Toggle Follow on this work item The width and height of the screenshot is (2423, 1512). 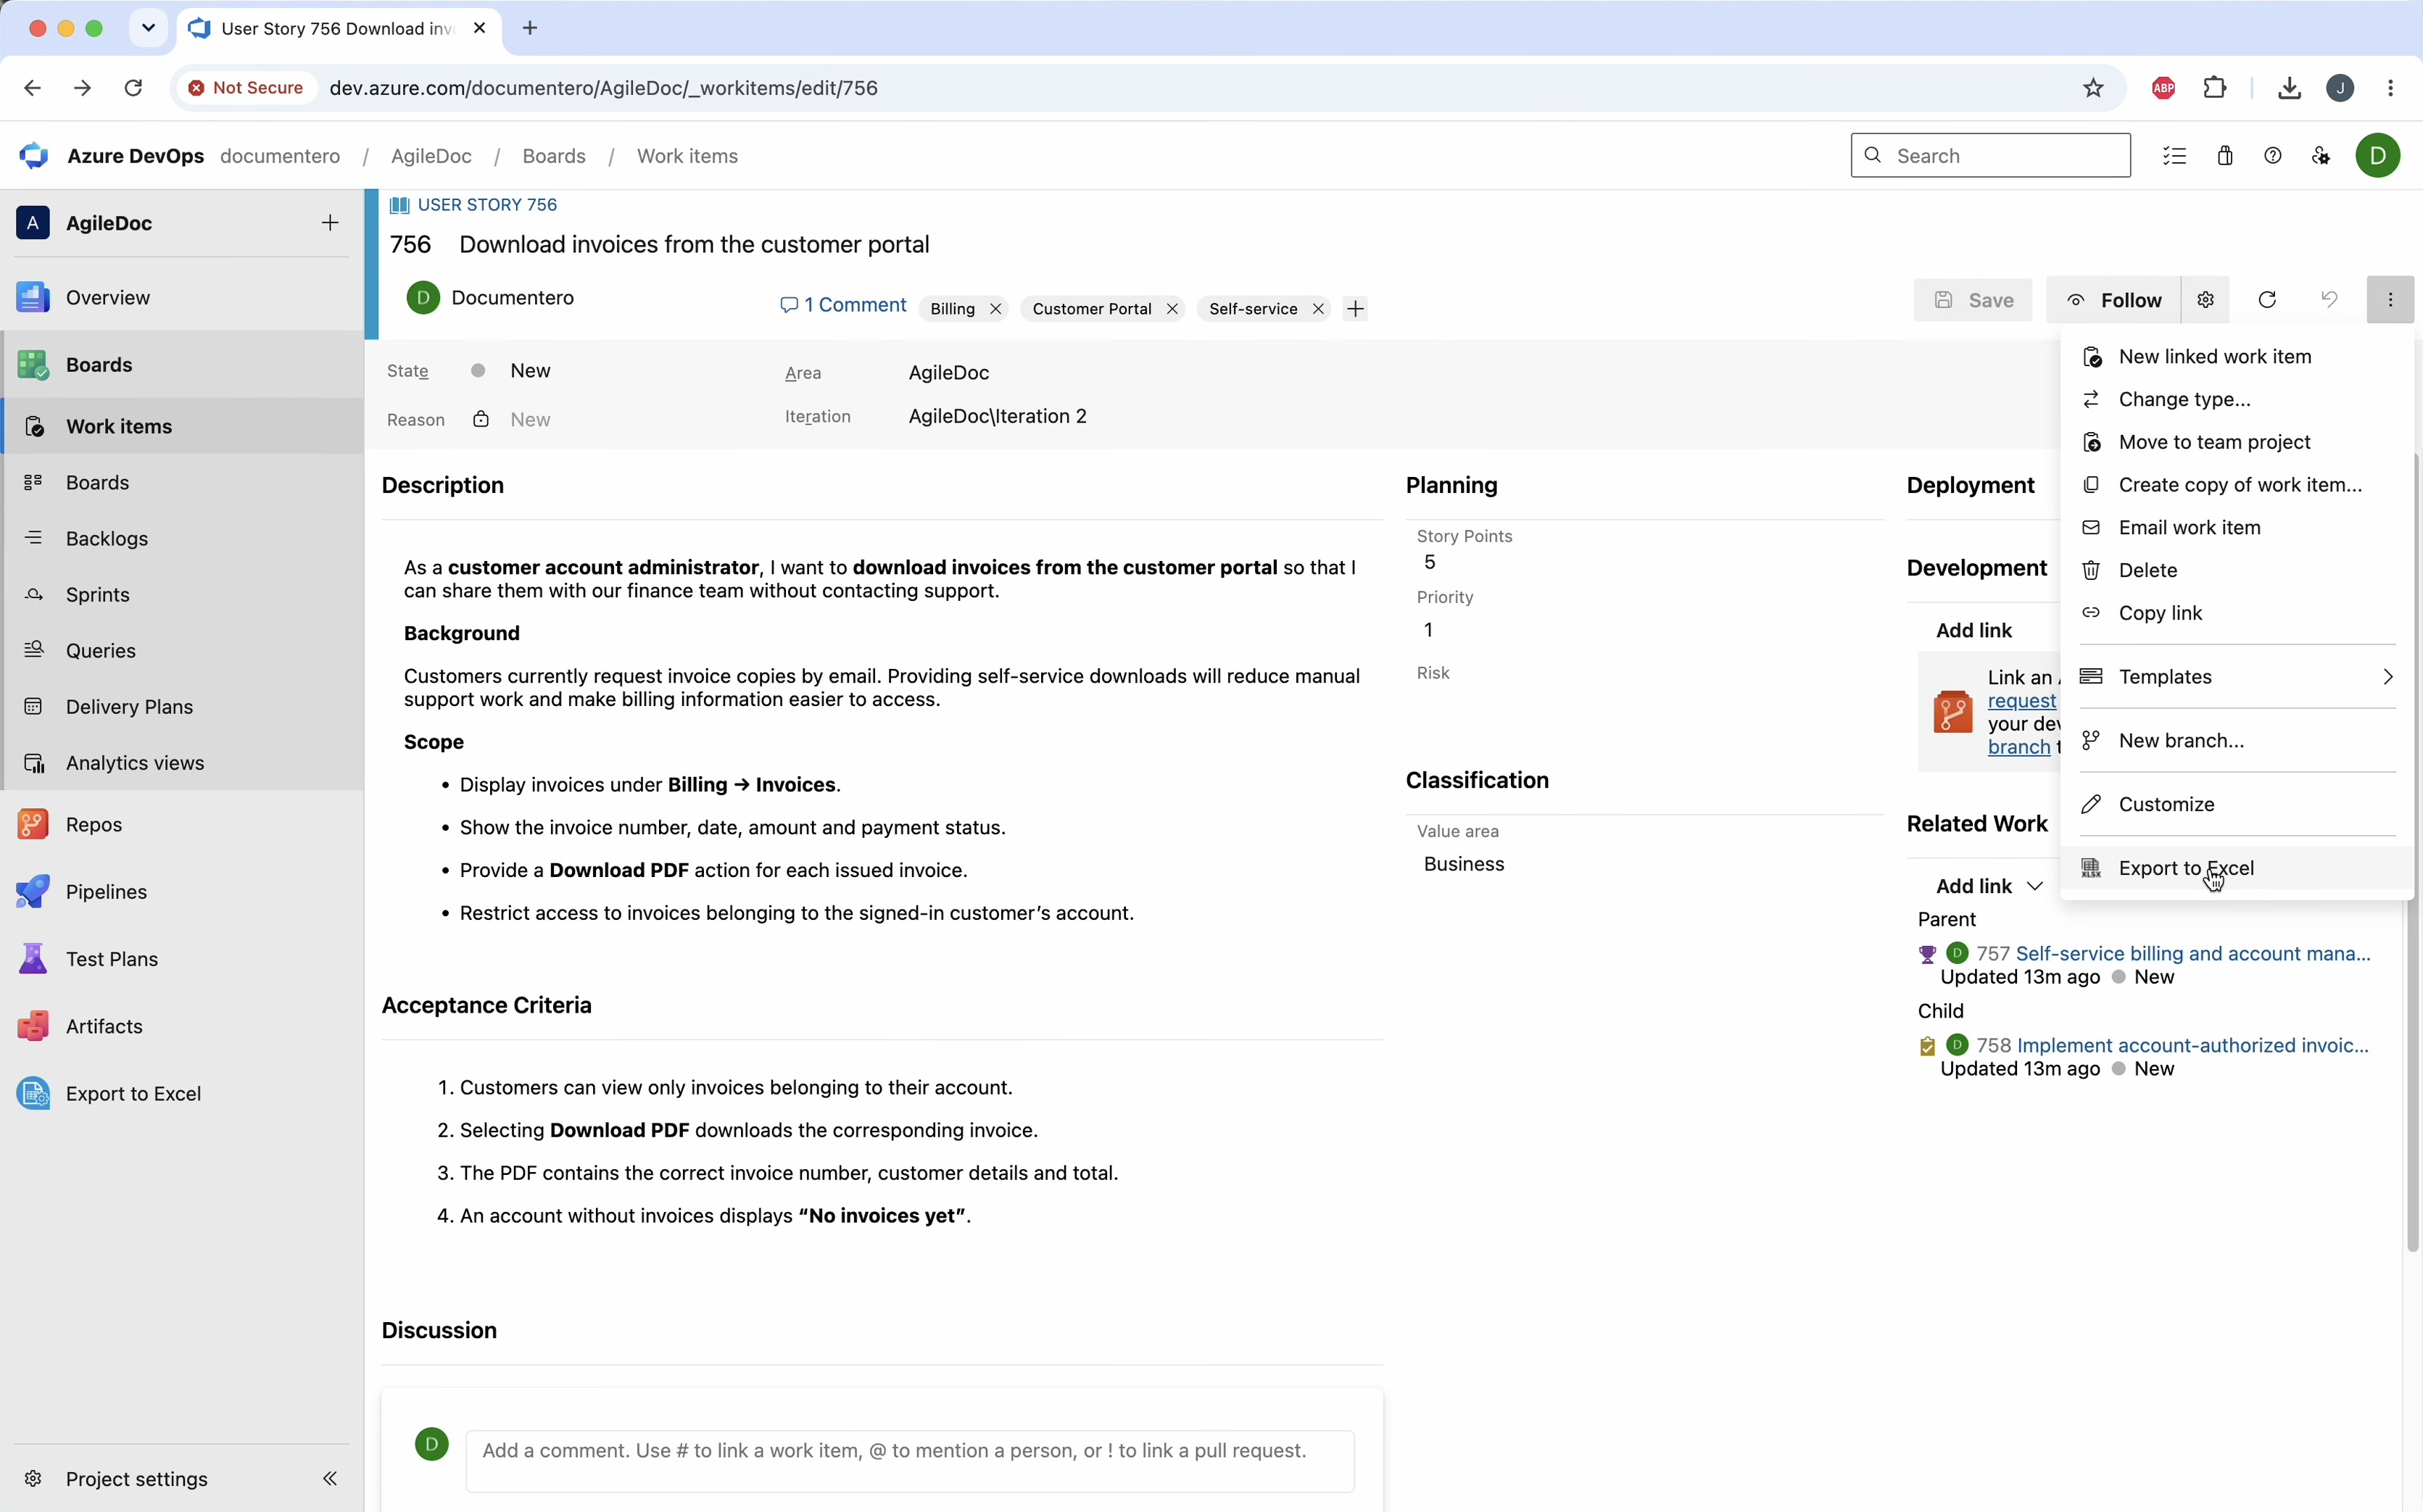[x=2113, y=300]
